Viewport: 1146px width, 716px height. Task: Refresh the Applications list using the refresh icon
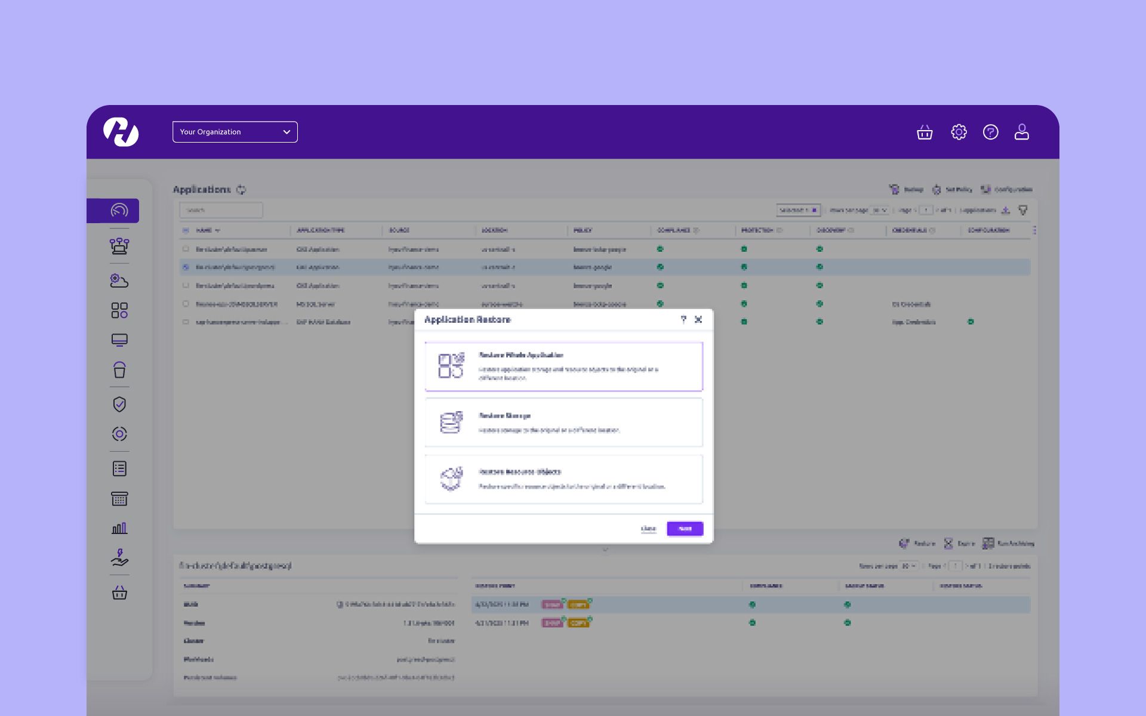(241, 190)
